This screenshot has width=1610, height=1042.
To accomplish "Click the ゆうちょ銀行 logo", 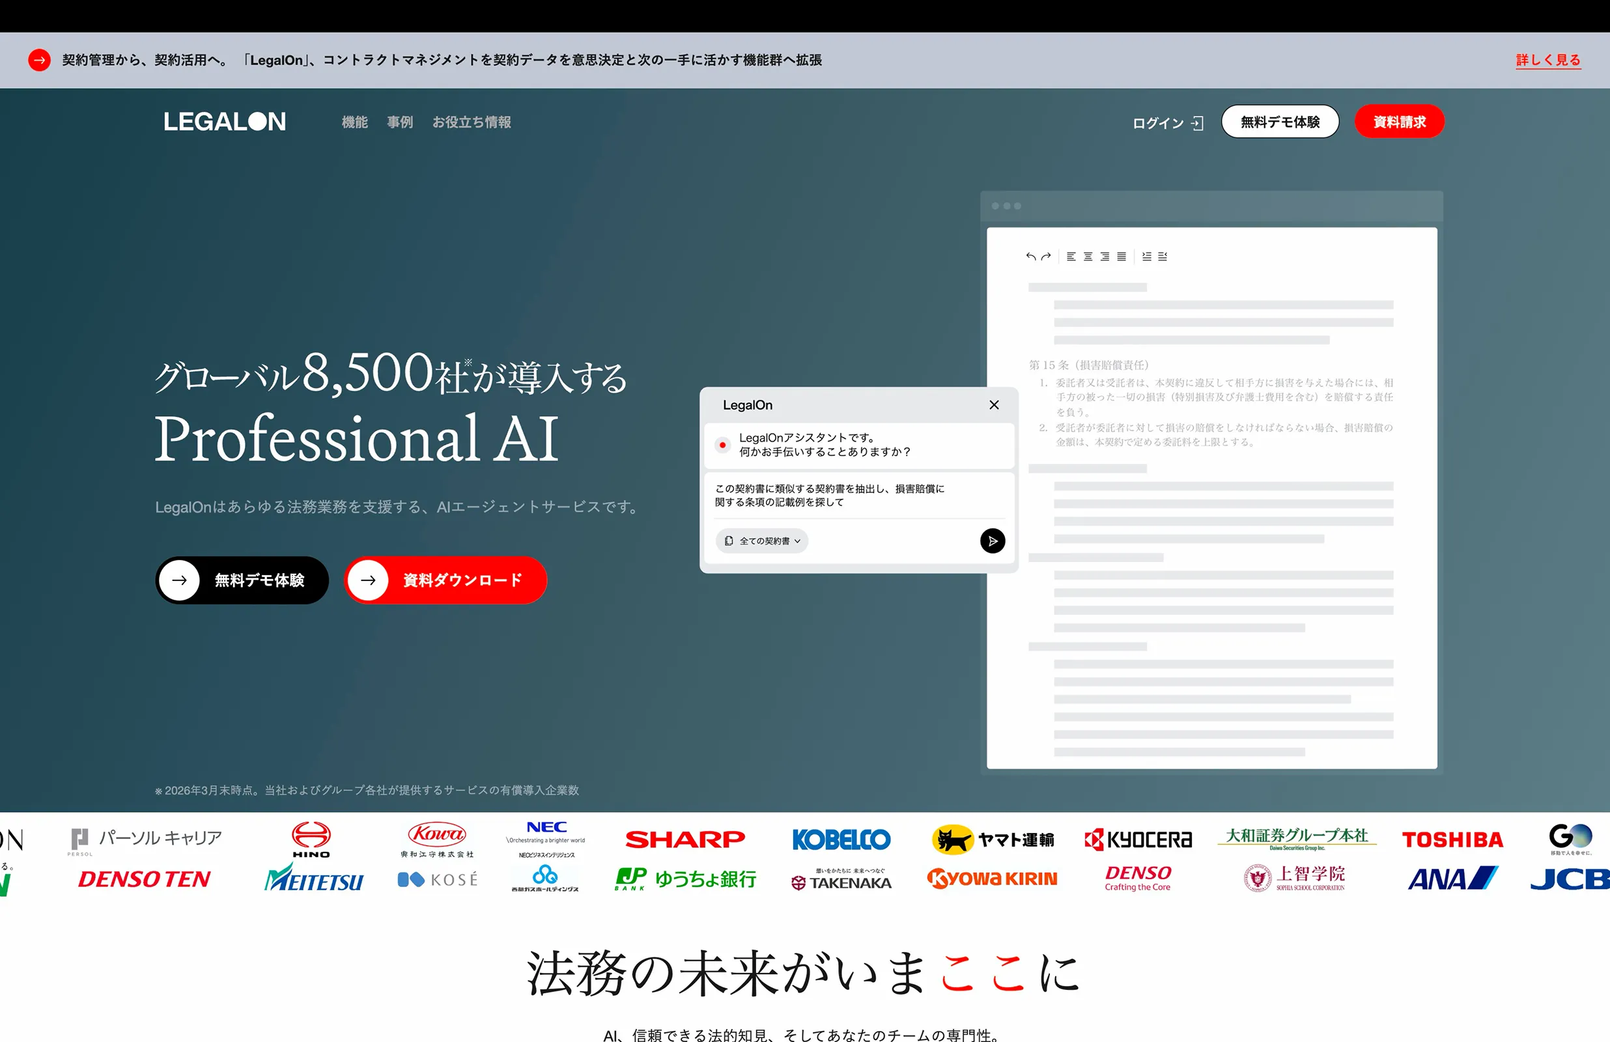I will point(685,879).
